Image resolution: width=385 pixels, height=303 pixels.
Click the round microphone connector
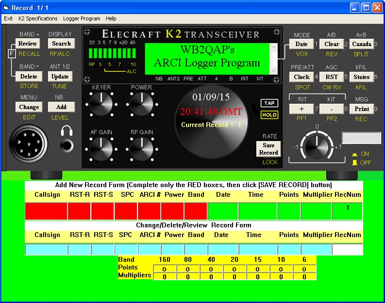[x=29, y=144]
